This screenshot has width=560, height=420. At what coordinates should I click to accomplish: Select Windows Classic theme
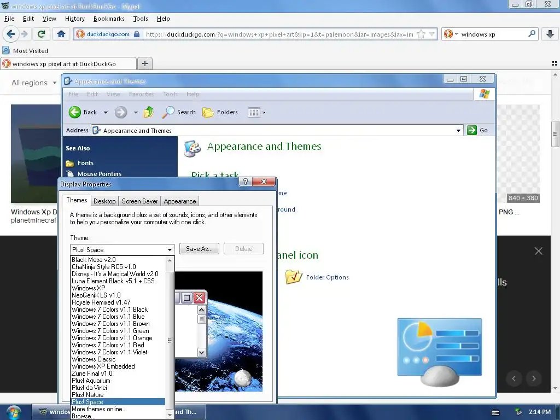pos(118,359)
